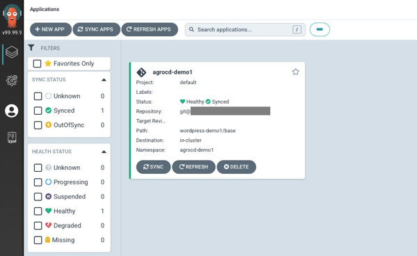Click the grey Unknown health question icon
Image resolution: width=417 pixels, height=256 pixels.
(49, 168)
